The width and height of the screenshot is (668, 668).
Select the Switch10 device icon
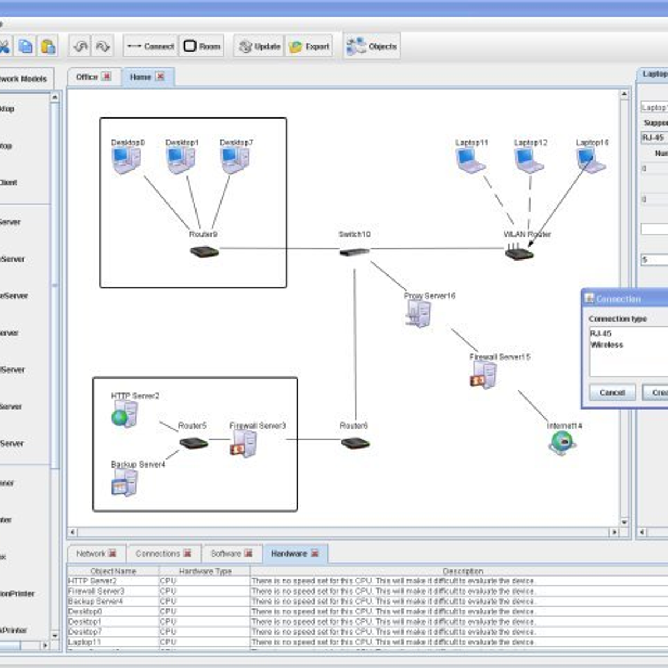coord(355,252)
